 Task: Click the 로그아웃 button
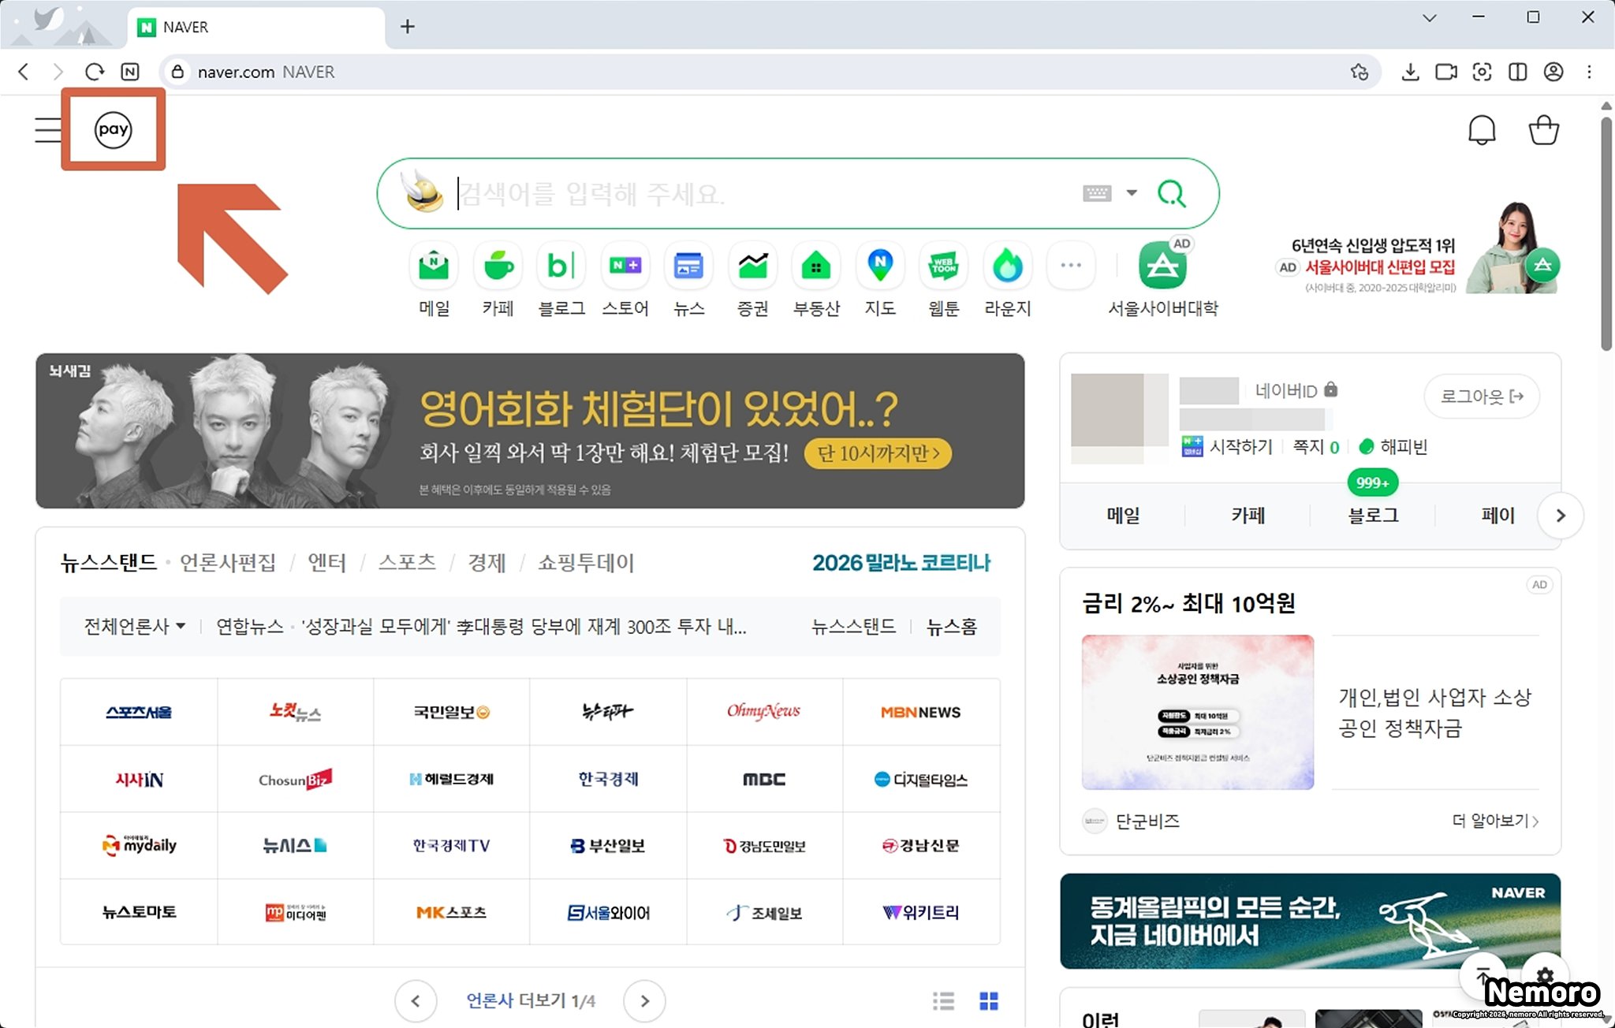coord(1481,396)
